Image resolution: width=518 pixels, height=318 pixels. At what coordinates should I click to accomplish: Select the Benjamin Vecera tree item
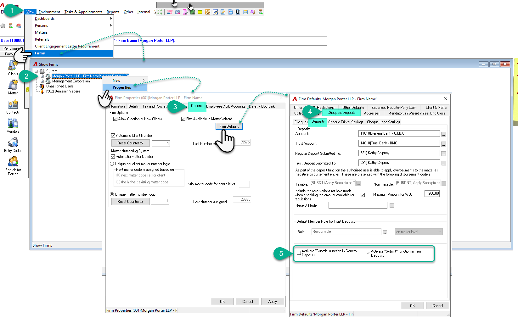point(63,91)
